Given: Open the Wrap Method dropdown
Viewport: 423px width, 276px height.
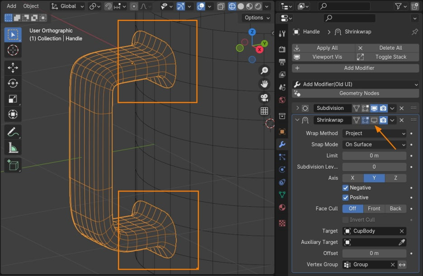Looking at the screenshot, I should (x=374, y=133).
